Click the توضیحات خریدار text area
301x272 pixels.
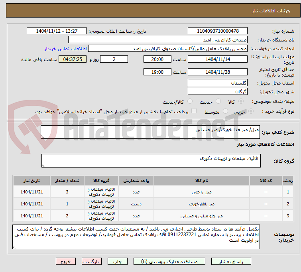coord(136,237)
